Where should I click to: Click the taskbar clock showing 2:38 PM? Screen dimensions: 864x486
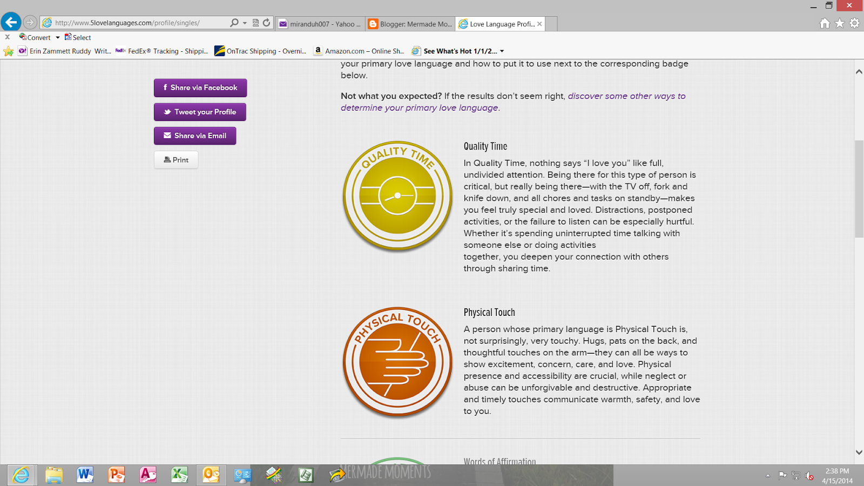click(838, 476)
